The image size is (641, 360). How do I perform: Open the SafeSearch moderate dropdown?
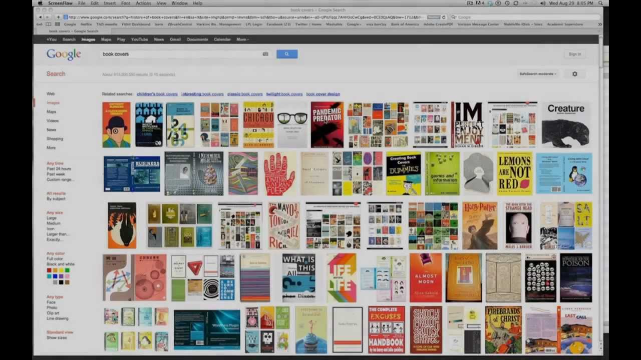538,74
